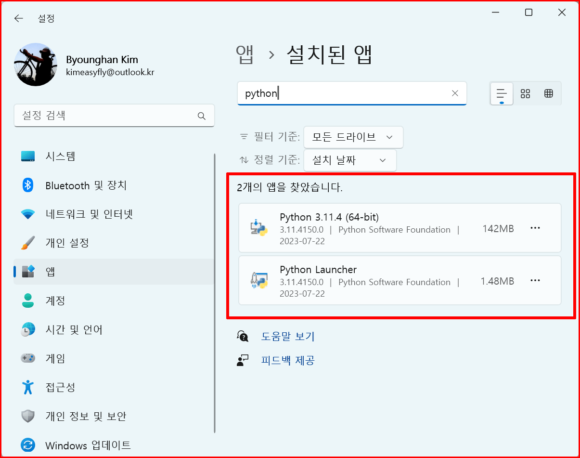Open more options for Python 3.11.4 (64-bit)
This screenshot has width=580, height=458.
point(535,228)
